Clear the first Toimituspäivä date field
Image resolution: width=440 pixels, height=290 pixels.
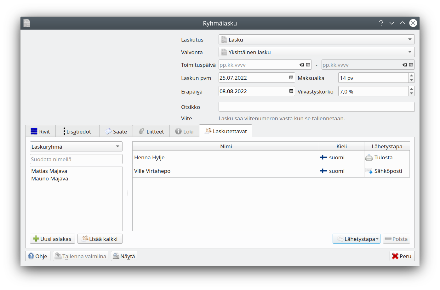(x=302, y=65)
